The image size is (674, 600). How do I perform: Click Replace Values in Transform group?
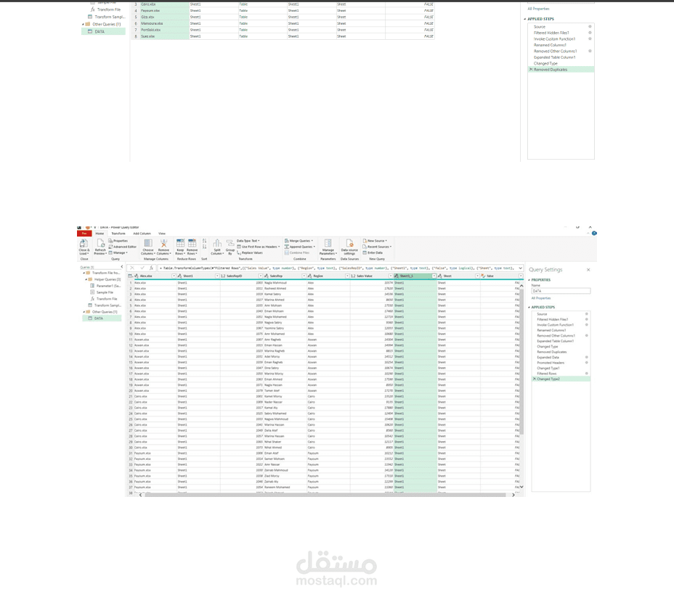coord(250,253)
